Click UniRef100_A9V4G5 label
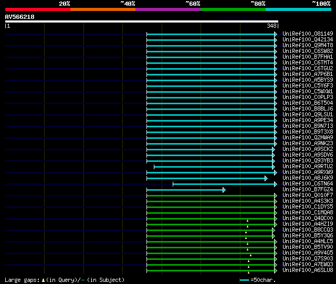The width and height of the screenshot is (336, 284). (308, 253)
